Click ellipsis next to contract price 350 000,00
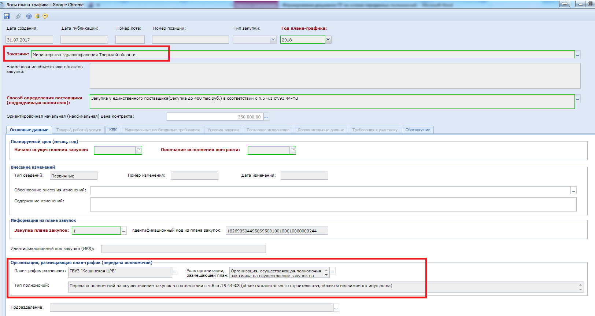 coord(266,117)
